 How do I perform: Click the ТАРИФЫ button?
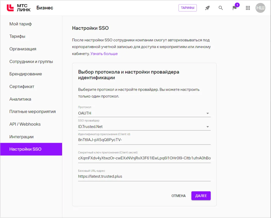[x=188, y=8]
